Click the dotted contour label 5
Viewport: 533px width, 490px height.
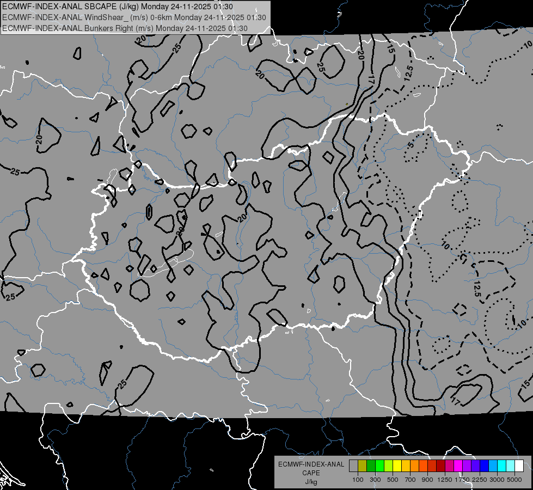411,145
